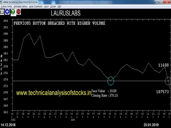Click the circled bottom marker near date 10

pos(111,81)
